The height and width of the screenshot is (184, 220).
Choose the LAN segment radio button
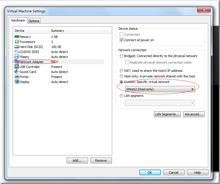pos(121,96)
